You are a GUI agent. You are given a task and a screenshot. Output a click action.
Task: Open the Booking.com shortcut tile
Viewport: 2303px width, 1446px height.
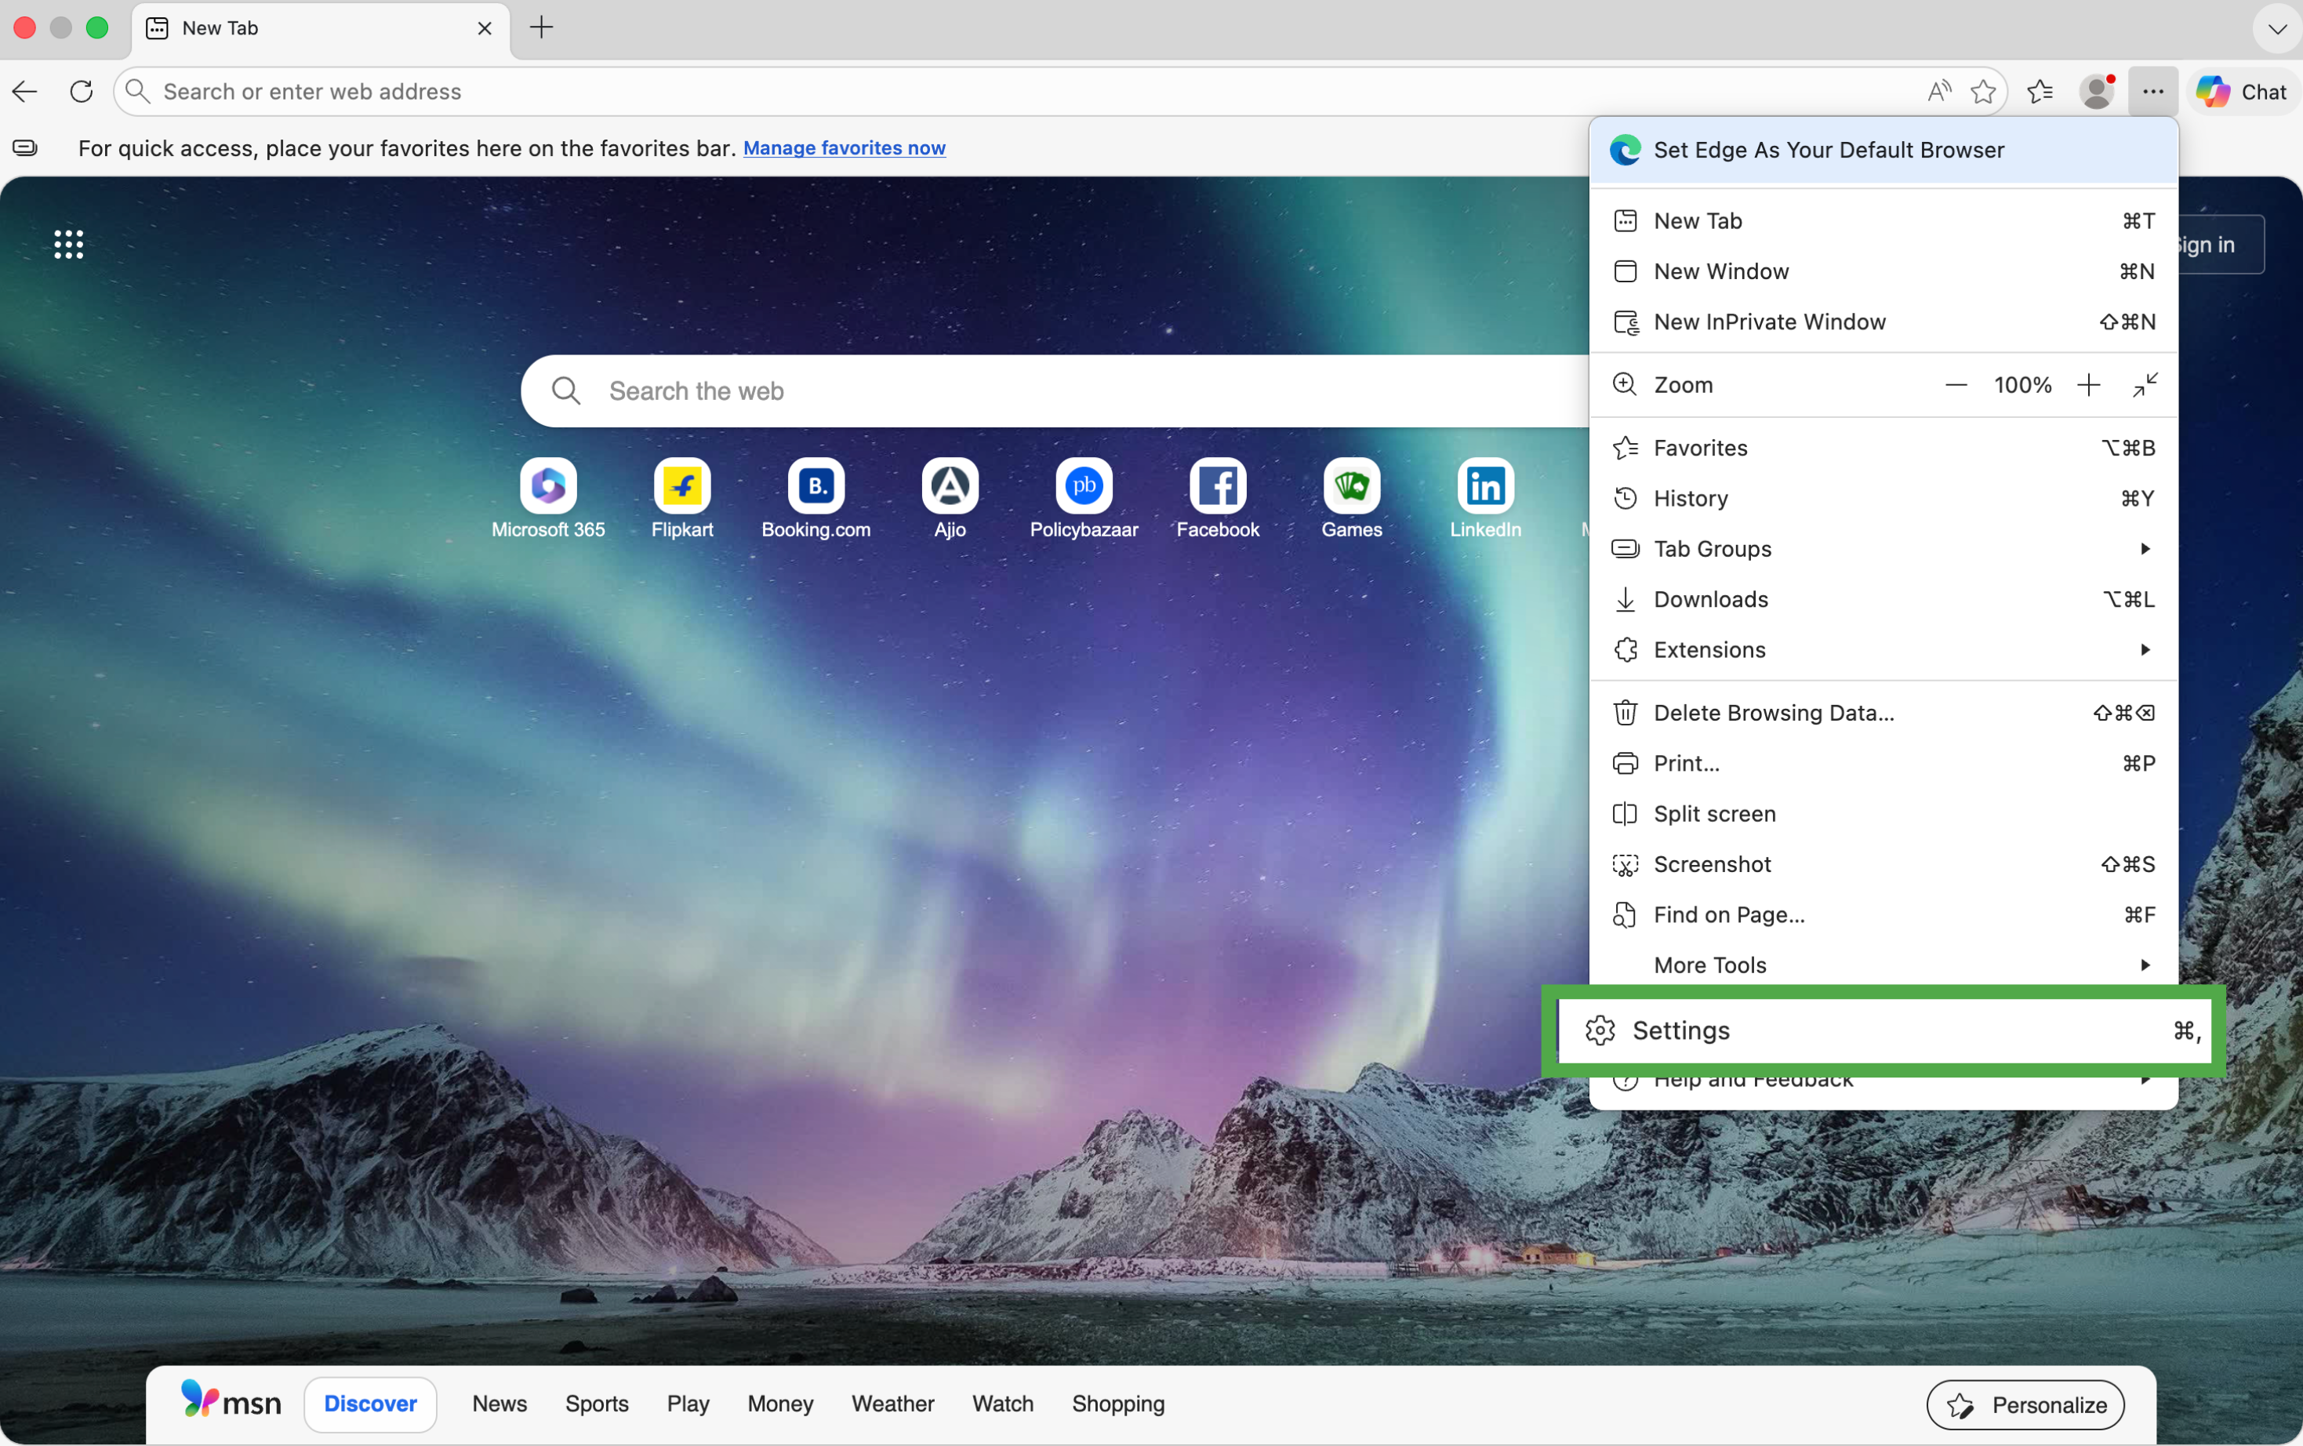(x=815, y=500)
